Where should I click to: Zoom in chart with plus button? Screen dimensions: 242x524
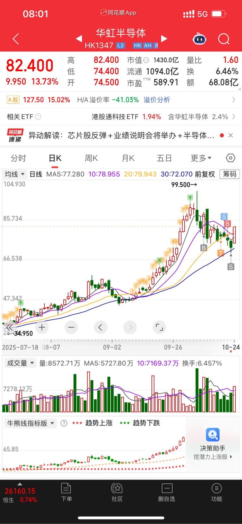[x=42, y=328]
